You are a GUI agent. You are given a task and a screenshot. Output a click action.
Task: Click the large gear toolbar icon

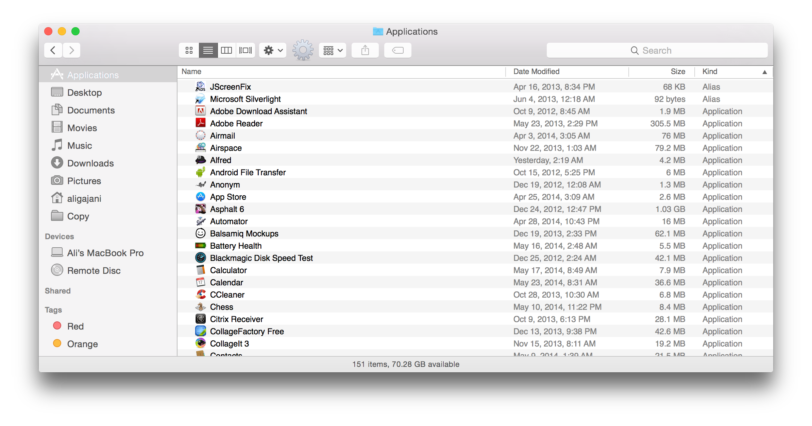coord(303,50)
